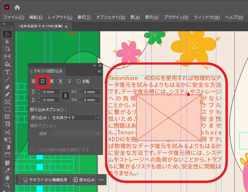Toggle the offset link chain icon
Screen dimensions: 248x192
click(65, 96)
